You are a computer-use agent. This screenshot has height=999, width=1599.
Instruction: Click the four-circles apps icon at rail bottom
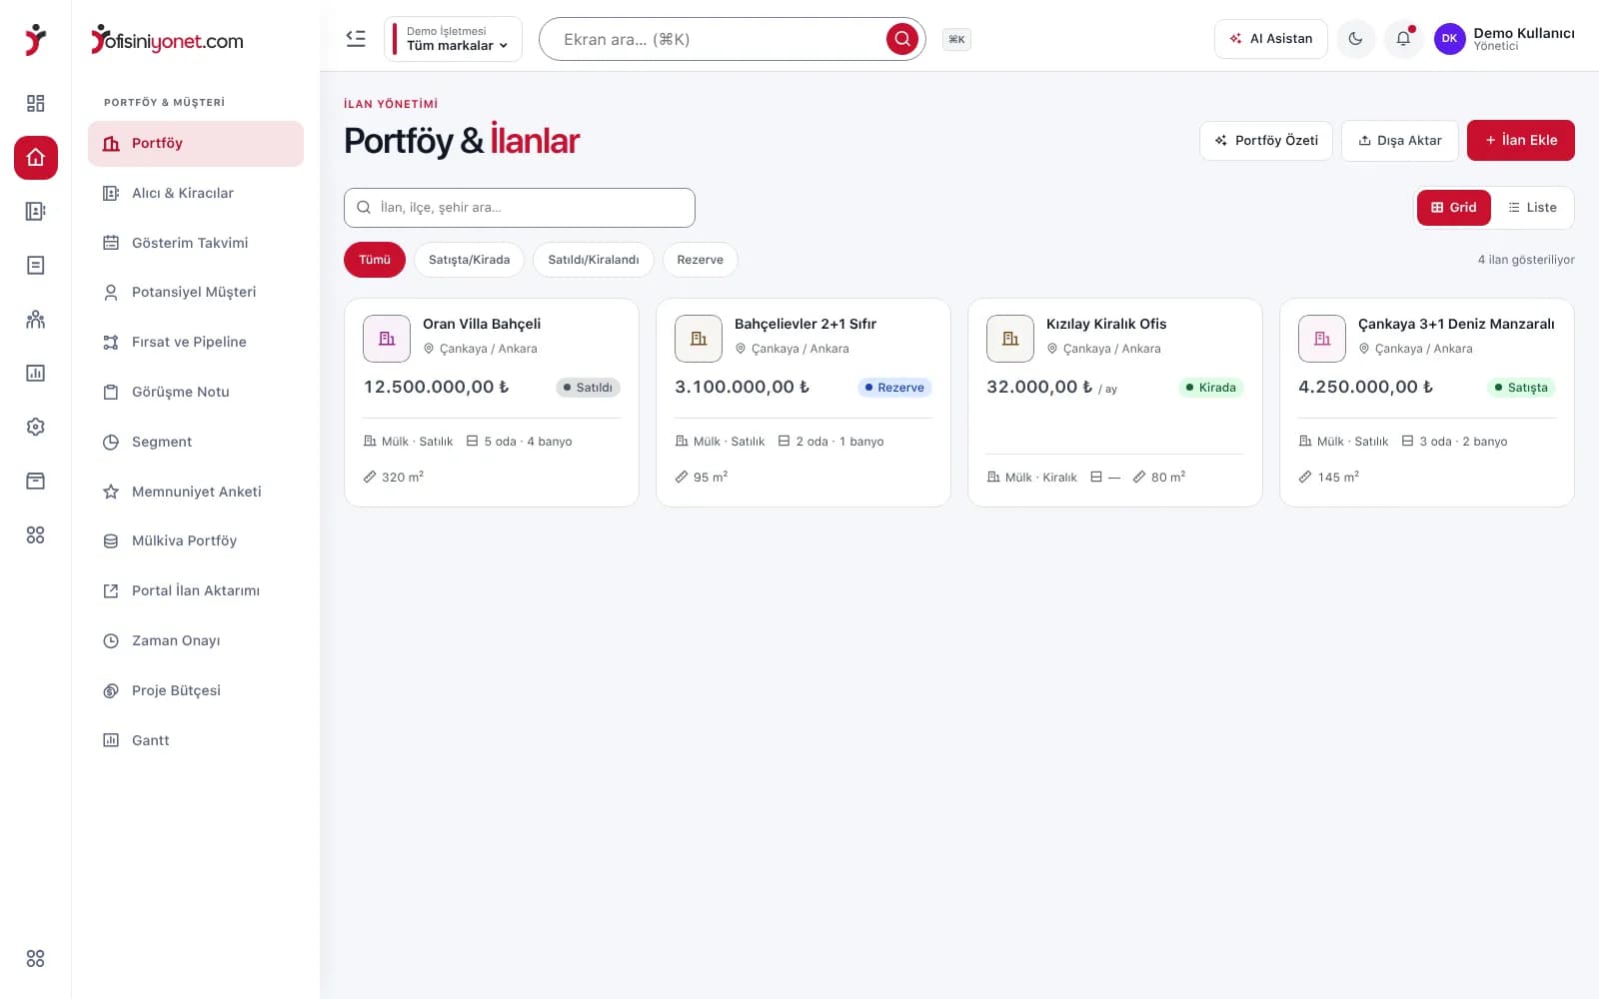(35, 958)
